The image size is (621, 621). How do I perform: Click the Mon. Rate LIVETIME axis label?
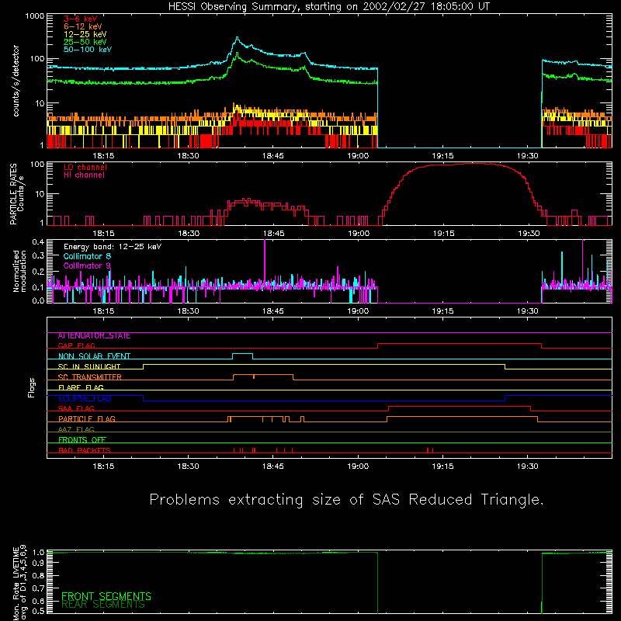pyautogui.click(x=19, y=583)
